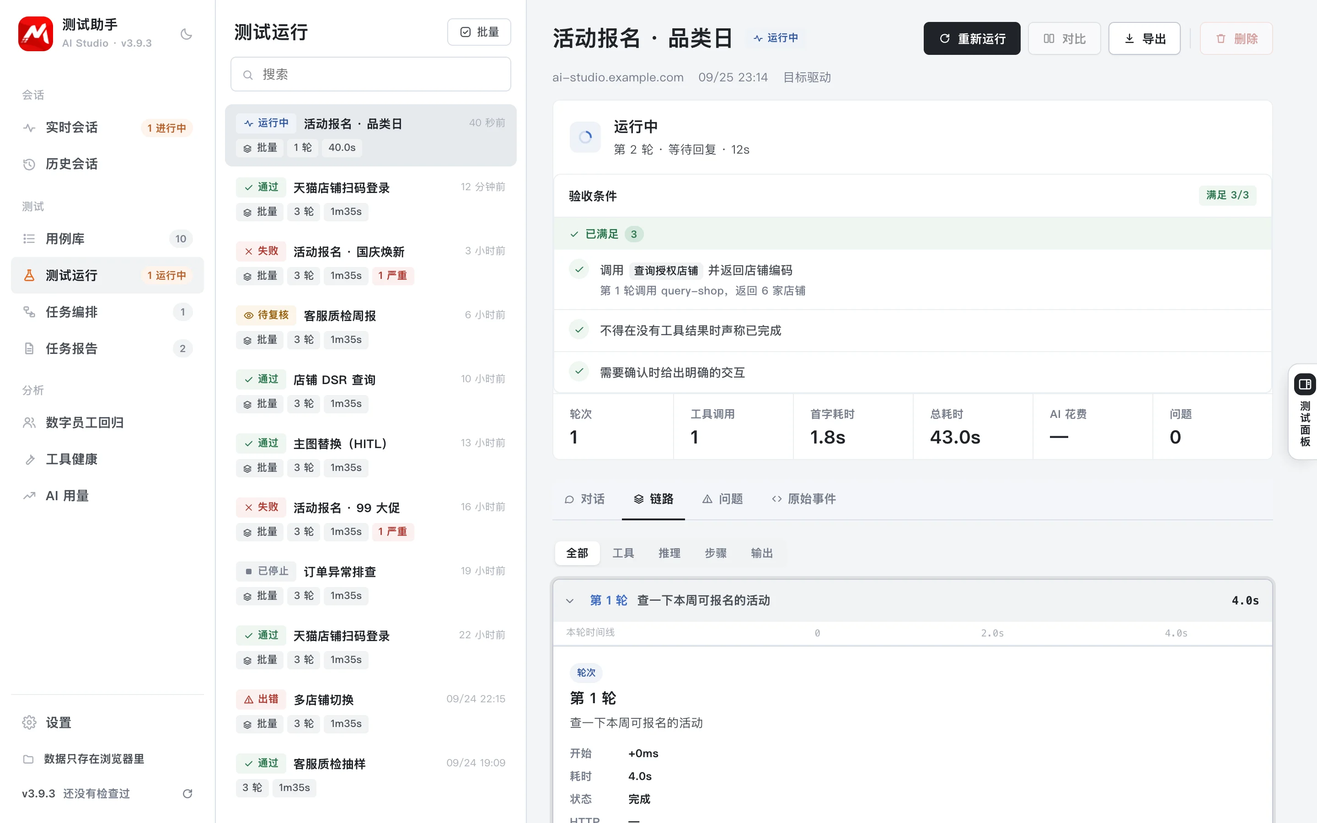
Task: Click the 数字员工回归 people icon
Action: pyautogui.click(x=29, y=422)
